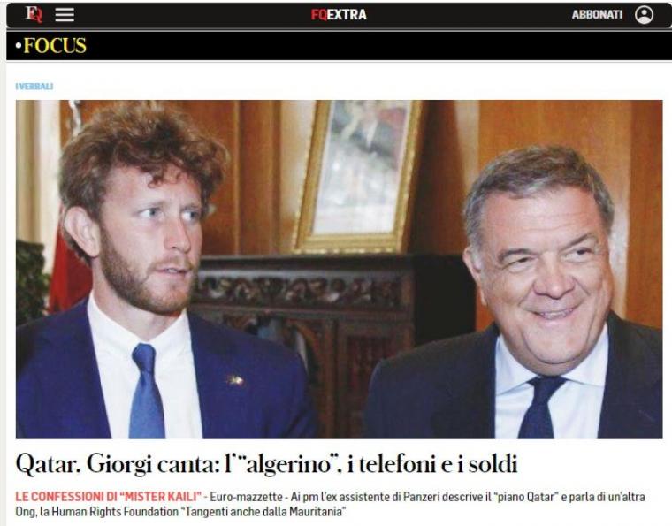Click the FQ EXTRA center logo
The width and height of the screenshot is (672, 526).
coord(339,14)
